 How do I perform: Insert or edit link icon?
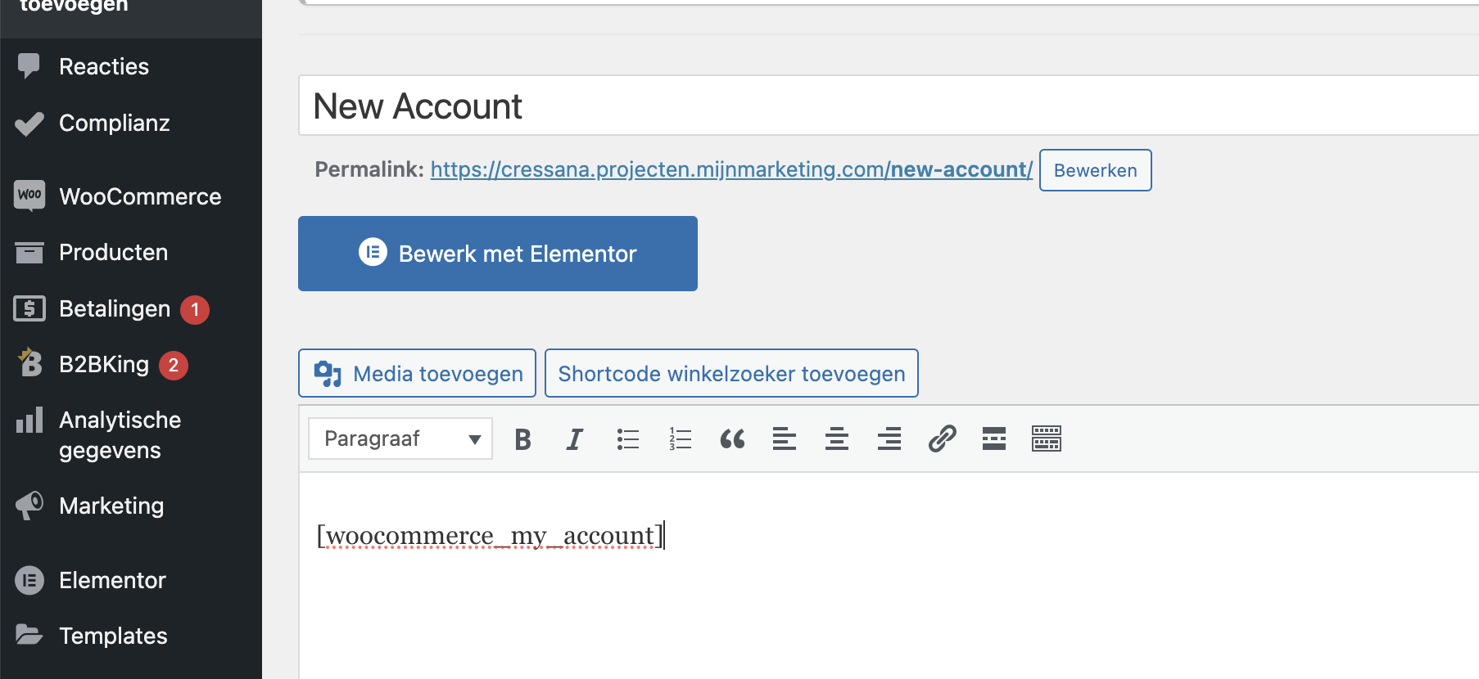[x=942, y=439]
